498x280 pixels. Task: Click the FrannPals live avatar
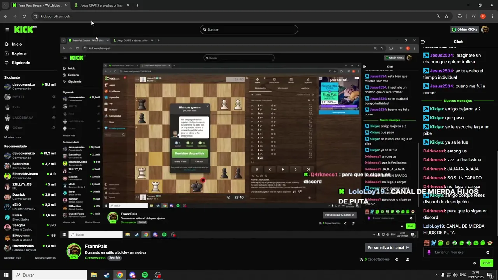point(74,251)
